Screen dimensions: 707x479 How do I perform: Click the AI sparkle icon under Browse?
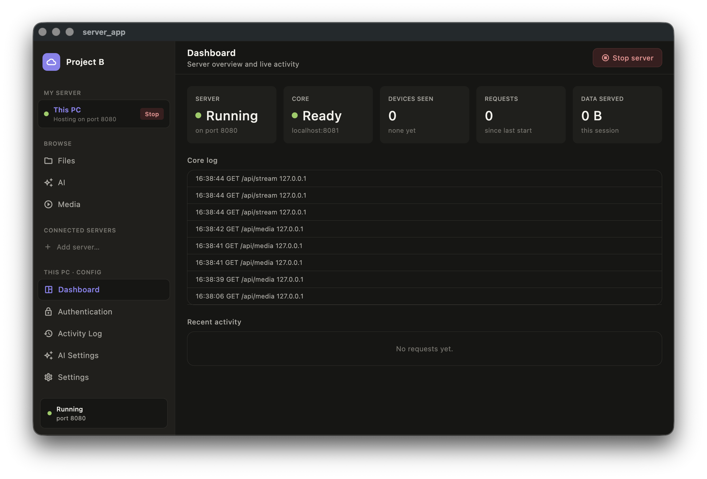click(x=48, y=183)
